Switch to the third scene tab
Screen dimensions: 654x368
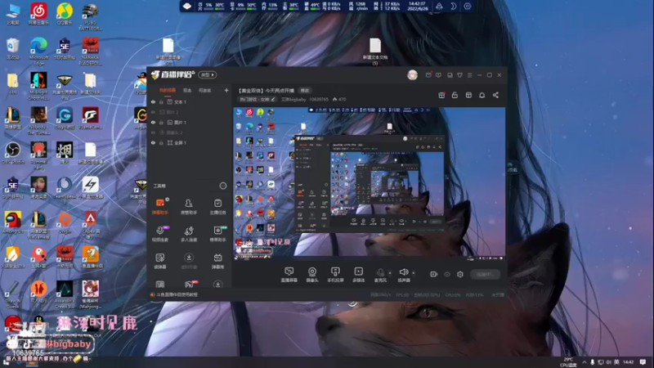click(205, 90)
